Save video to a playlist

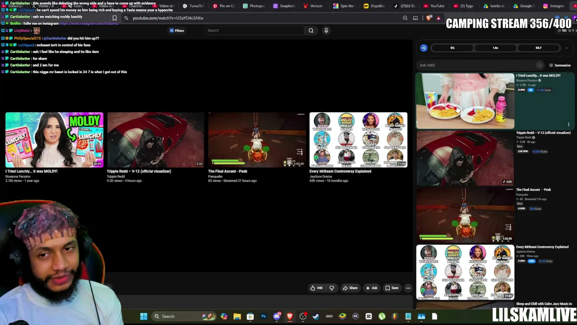pyautogui.click(x=392, y=288)
